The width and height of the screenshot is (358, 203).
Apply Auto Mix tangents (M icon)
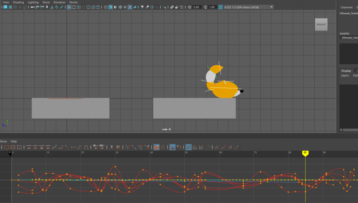click(42, 147)
